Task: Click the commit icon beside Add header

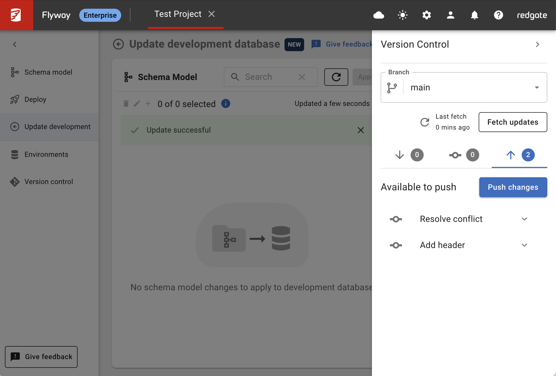Action: click(x=396, y=245)
